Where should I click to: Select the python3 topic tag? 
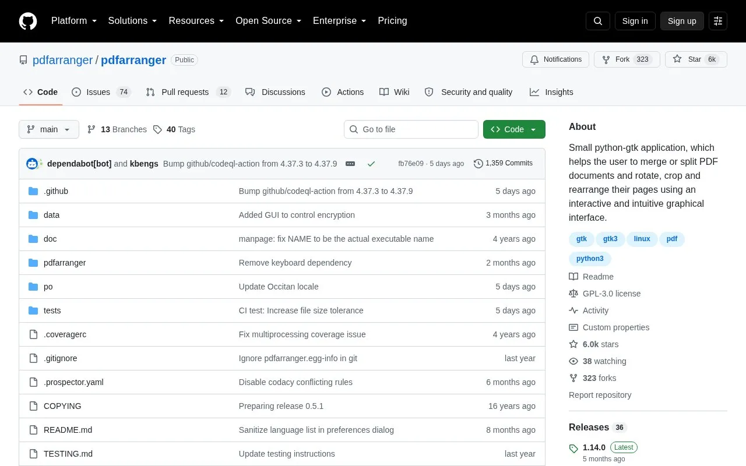coord(590,259)
